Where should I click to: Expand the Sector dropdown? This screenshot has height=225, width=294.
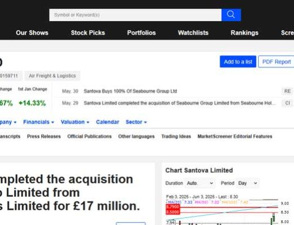136,122
